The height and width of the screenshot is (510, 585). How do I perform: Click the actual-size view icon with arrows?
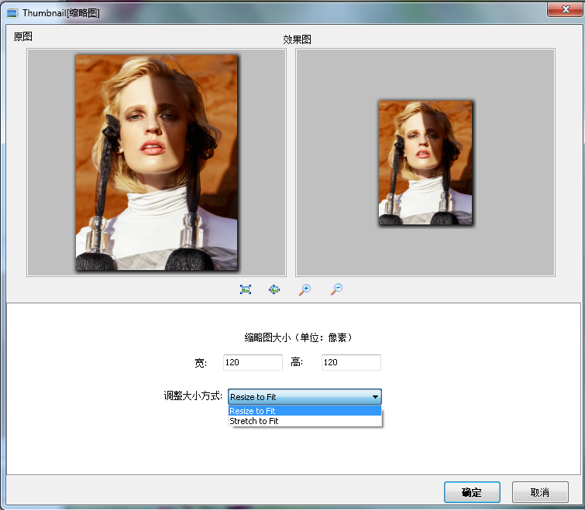[x=274, y=289]
